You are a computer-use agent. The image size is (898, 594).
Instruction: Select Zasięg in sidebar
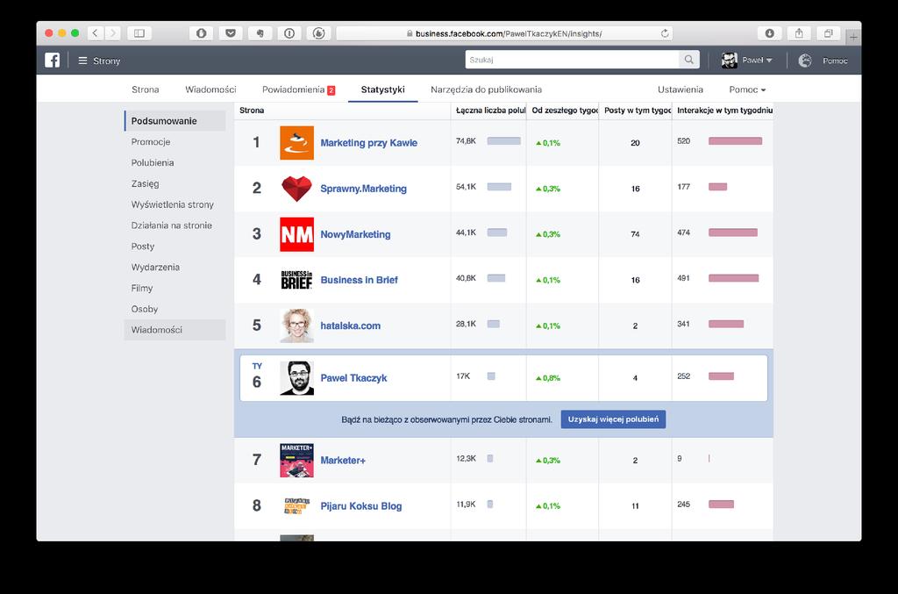[175, 183]
